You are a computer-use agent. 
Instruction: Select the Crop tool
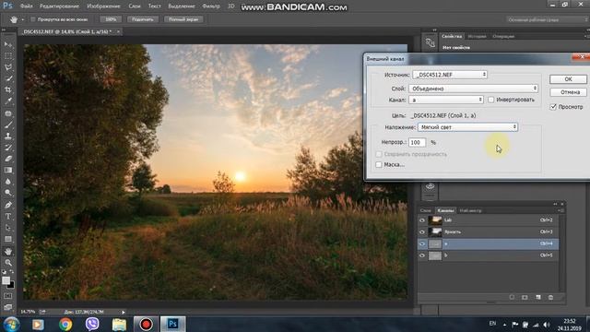(8, 89)
